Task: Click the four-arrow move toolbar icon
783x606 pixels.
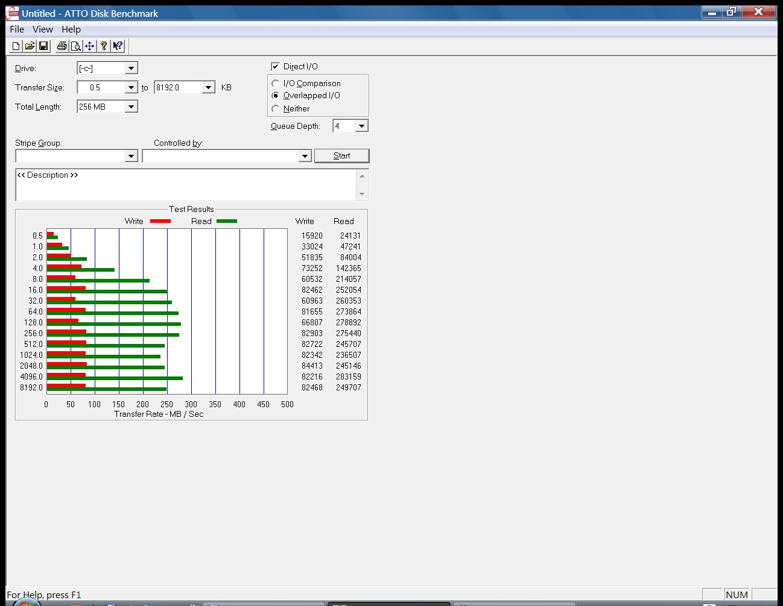Action: [89, 46]
